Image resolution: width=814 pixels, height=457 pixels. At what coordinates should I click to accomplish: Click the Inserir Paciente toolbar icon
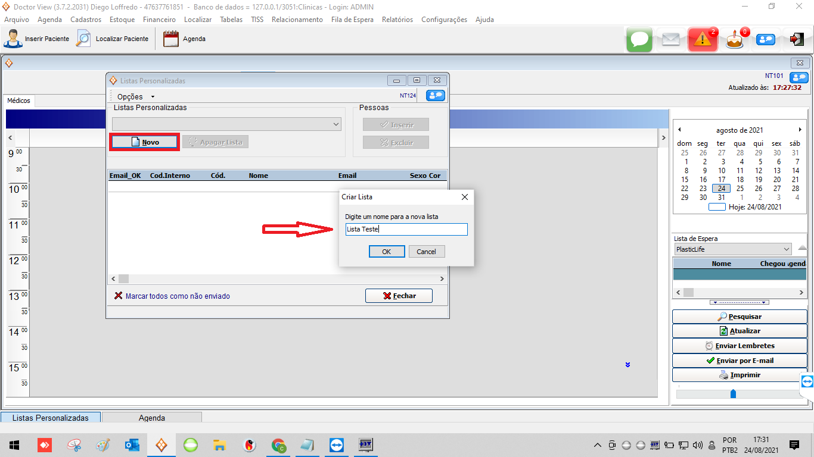pos(13,39)
